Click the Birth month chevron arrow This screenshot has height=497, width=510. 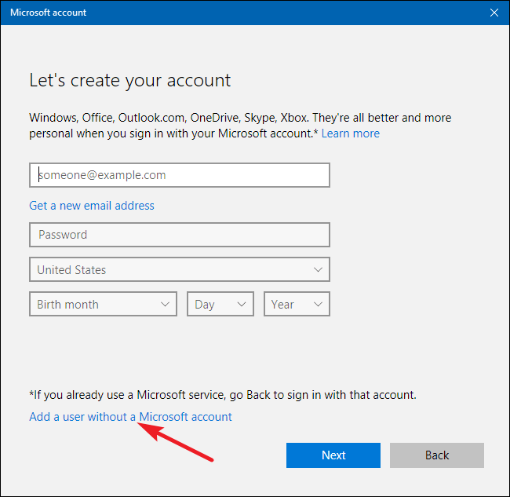tap(166, 305)
